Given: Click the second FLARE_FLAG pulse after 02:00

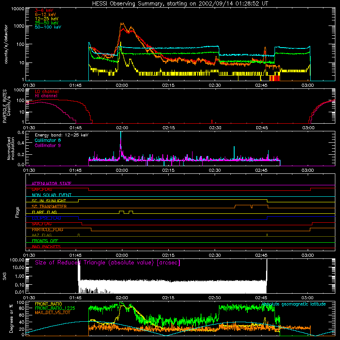Looking at the screenshot, I should pos(131,212).
